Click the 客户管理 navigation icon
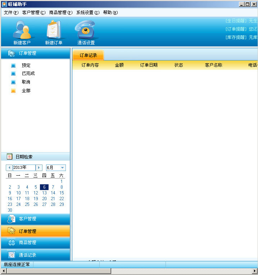Image resolution: width=258 pixels, height=275 pixels. [x=11, y=219]
